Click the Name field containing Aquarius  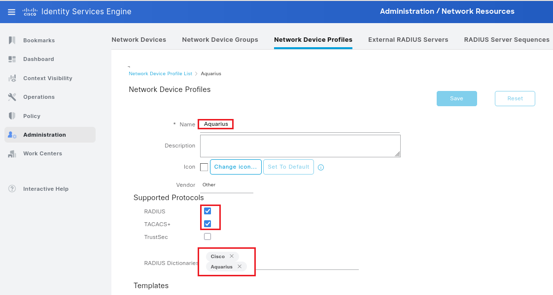tap(300, 124)
